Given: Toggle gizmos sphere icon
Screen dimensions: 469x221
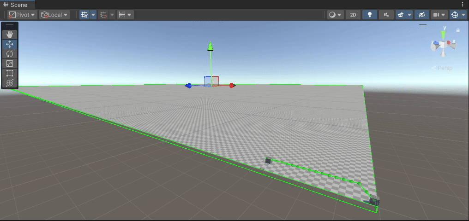Looking at the screenshot, I should 454,15.
